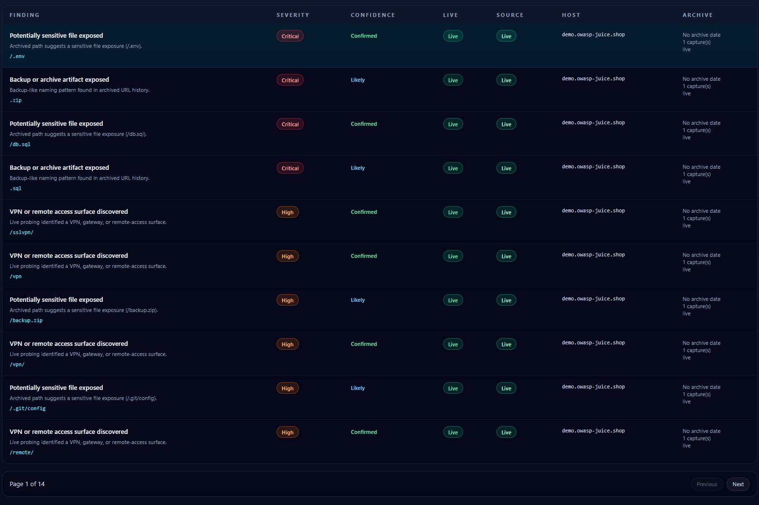Click the HOST column header
Viewport: 759px width, 505px height.
point(571,15)
